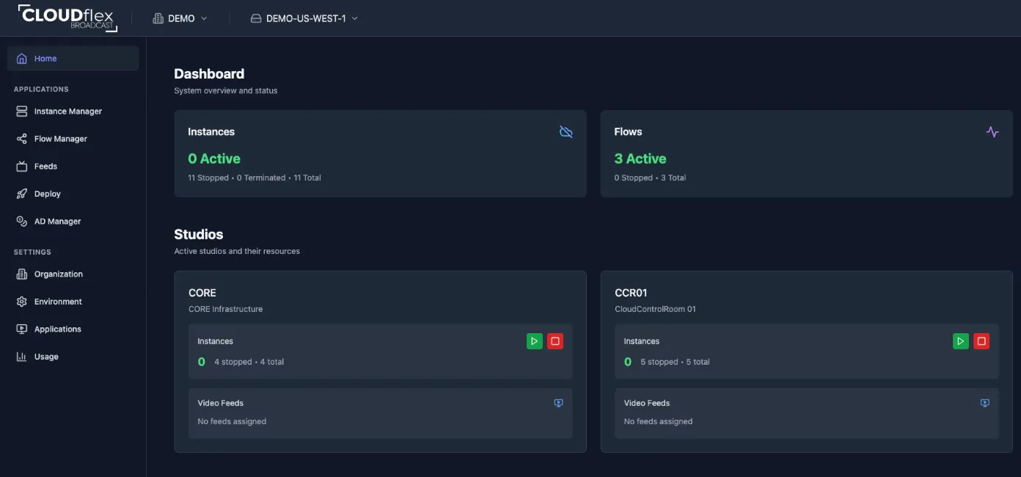
Task: Open Flow Manager from the sidebar
Action: pyautogui.click(x=73, y=139)
